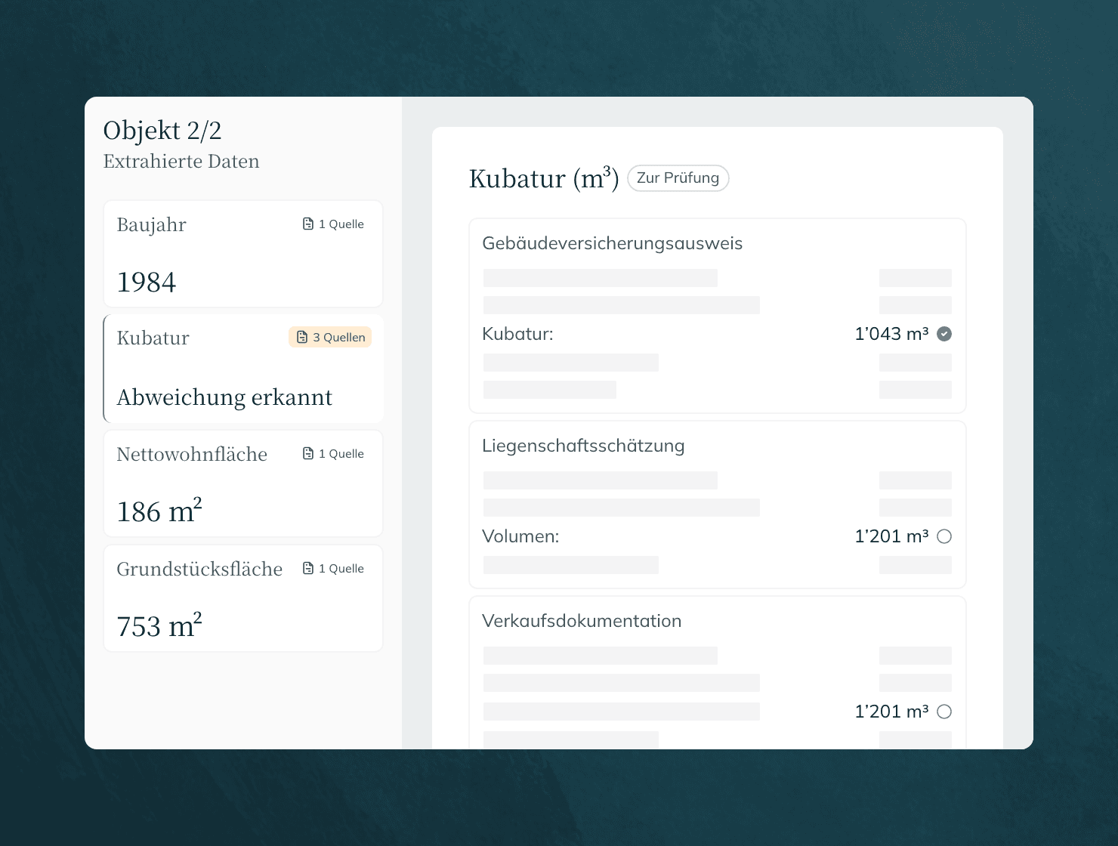Click the 3 Quellen source badge
This screenshot has height=846, width=1118.
[330, 337]
